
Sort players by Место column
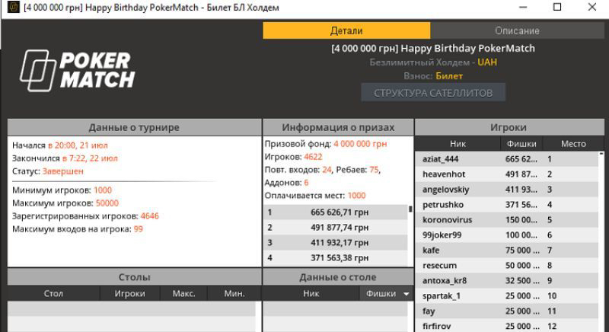click(x=572, y=143)
